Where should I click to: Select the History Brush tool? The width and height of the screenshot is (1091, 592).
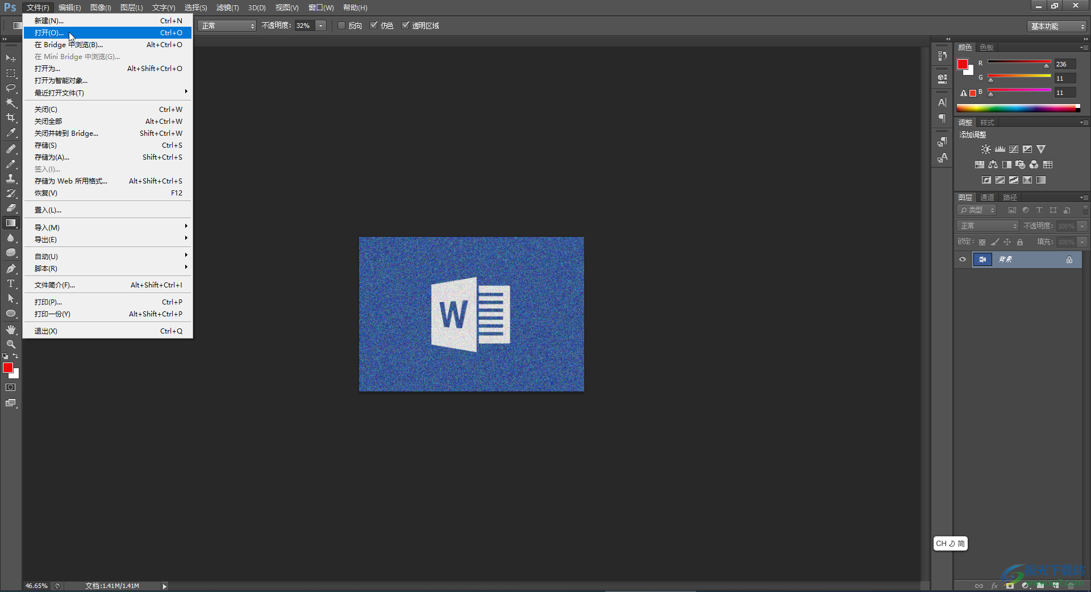[11, 193]
